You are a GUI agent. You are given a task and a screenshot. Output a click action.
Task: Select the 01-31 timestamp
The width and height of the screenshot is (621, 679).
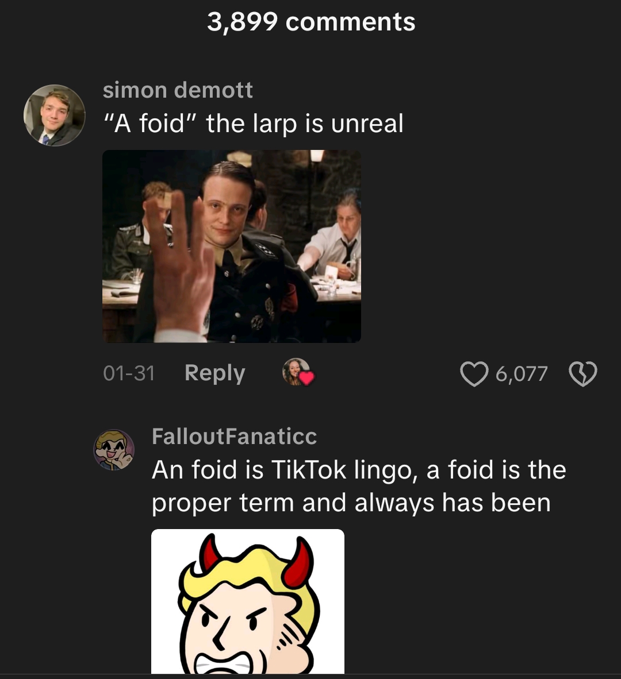tap(129, 373)
